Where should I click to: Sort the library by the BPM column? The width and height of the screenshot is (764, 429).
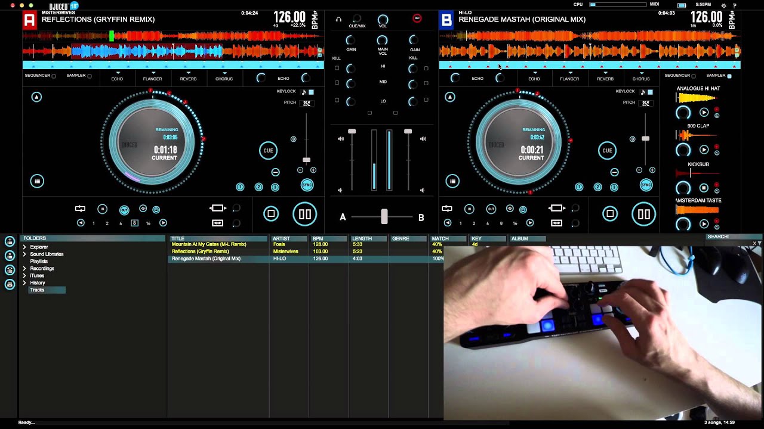(328, 238)
